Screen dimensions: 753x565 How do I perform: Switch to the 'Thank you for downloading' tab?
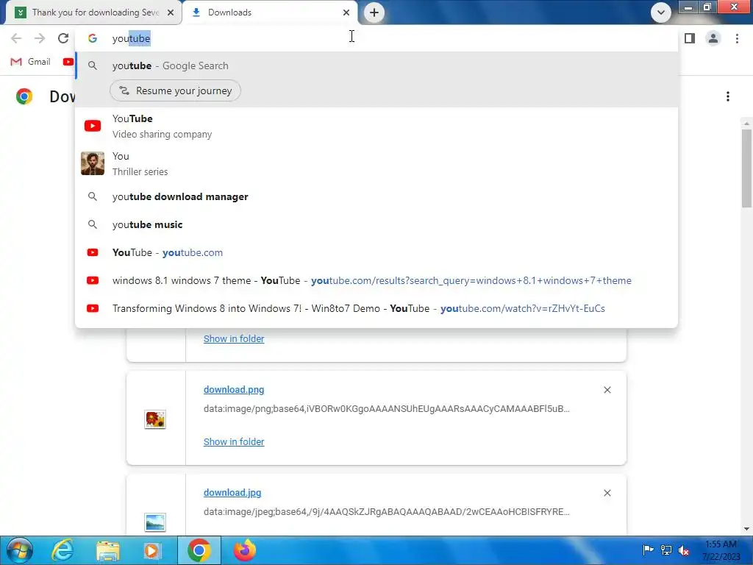(93, 13)
